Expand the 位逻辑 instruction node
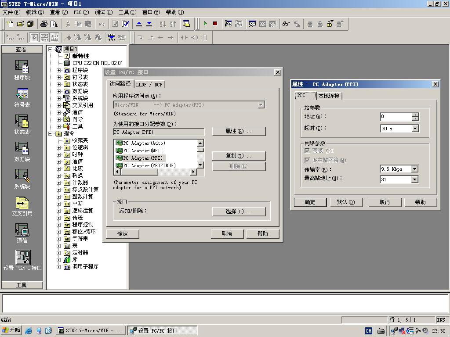450x337 pixels. click(58, 147)
